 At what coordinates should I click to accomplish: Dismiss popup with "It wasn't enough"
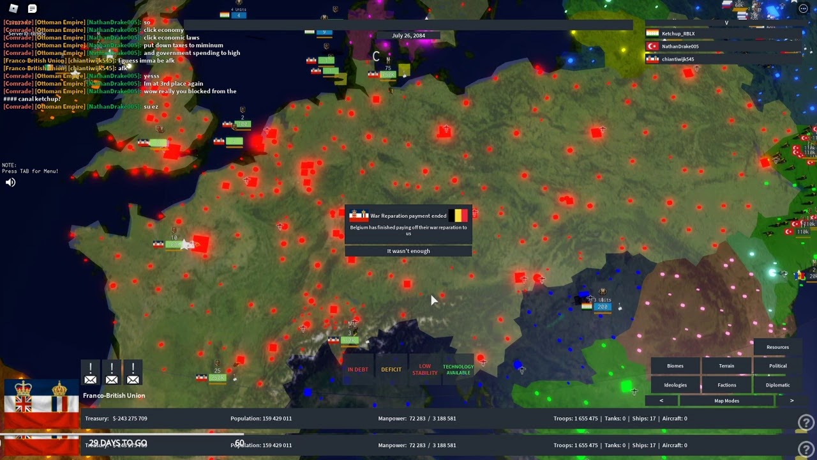point(408,251)
